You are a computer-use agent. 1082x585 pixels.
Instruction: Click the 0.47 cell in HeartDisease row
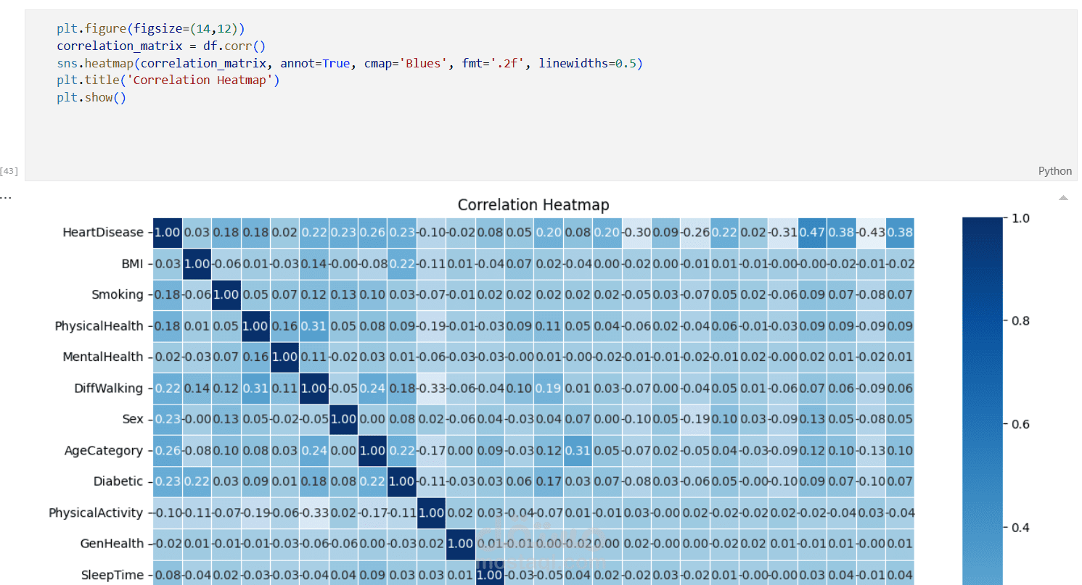point(812,233)
